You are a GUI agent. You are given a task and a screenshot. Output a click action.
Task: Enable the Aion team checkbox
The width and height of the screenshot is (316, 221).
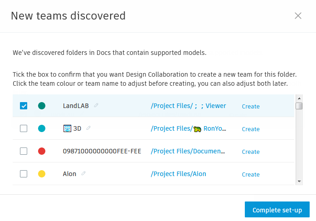click(24, 174)
